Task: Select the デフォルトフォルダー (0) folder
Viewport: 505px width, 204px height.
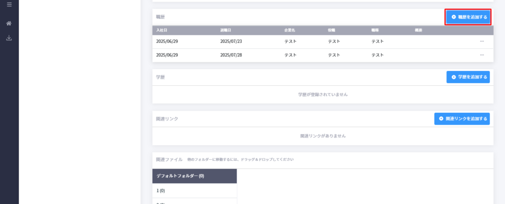Action: (194, 176)
